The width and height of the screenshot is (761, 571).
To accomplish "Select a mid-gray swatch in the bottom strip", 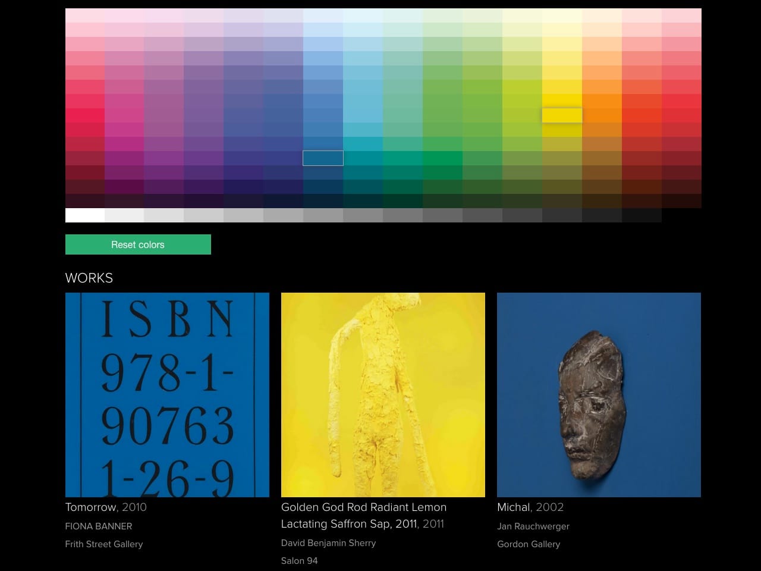I will (x=363, y=215).
